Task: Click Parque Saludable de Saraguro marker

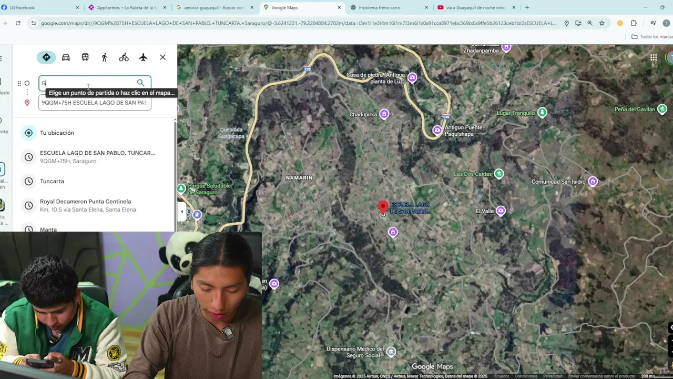Action: click(181, 188)
